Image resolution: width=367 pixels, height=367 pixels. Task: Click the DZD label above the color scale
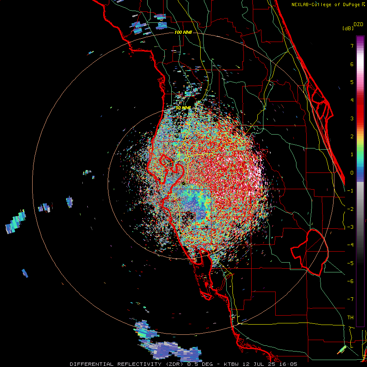[358, 24]
